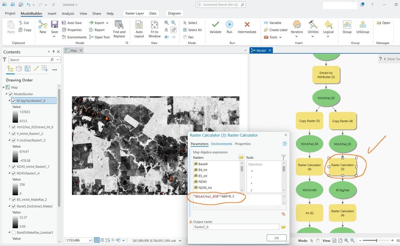Toggle ND45:RasterC_4 layer checkbox
Viewport: 400px width, 246px height.
(14, 173)
